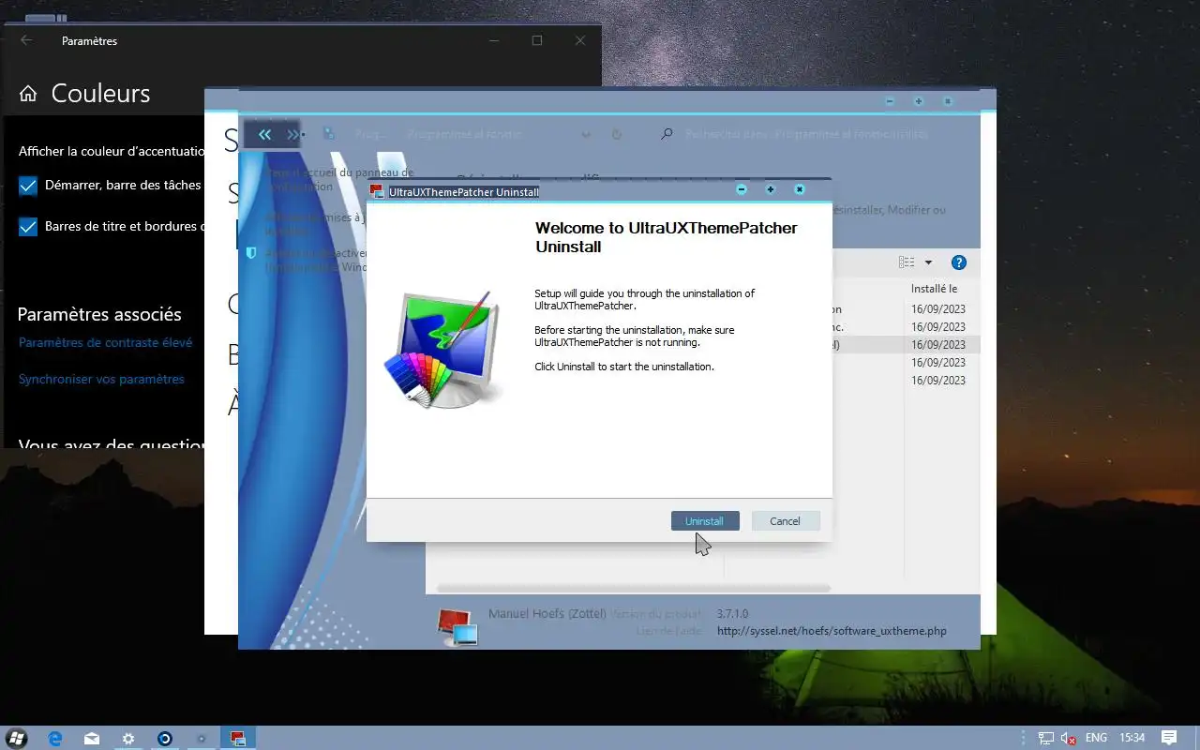
Task: Launch Microsoft Edge from the taskbar
Action: (x=55, y=738)
